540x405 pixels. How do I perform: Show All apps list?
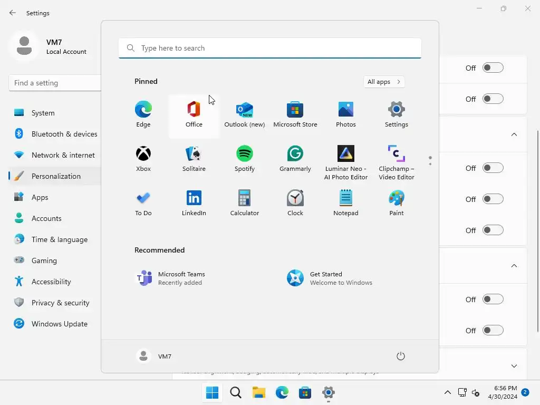(x=384, y=82)
